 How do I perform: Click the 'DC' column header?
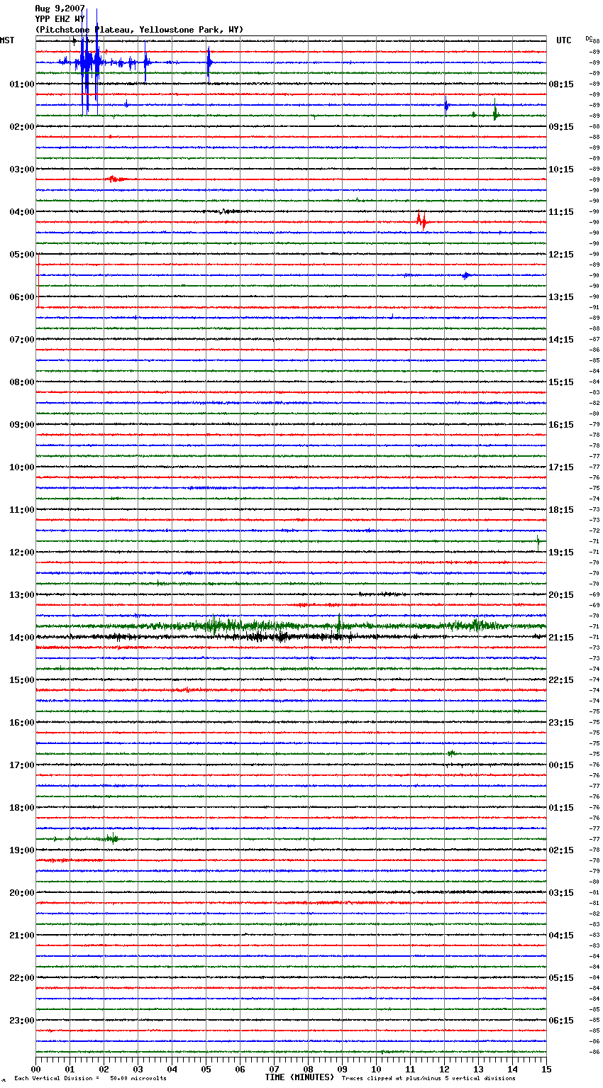(x=589, y=38)
